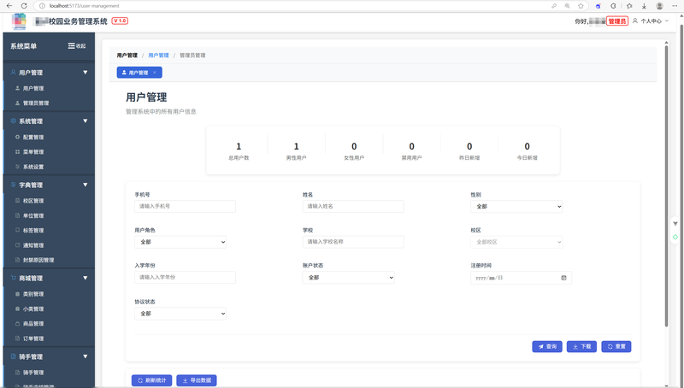Click the 导出数据 export button
The image size is (684, 388).
click(197, 380)
